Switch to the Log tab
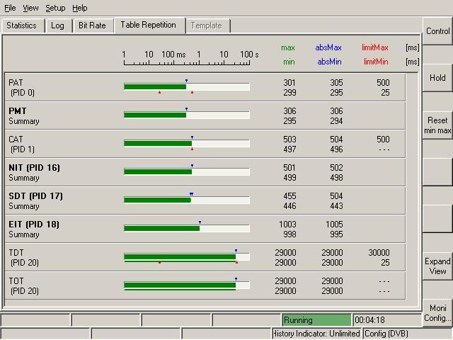This screenshot has width=453, height=340. pyautogui.click(x=57, y=25)
